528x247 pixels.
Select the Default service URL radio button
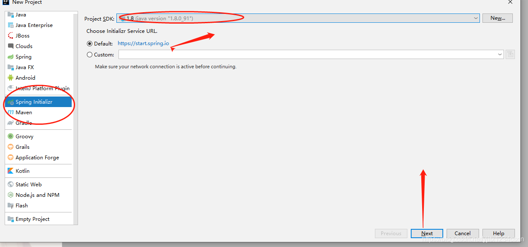coord(89,44)
